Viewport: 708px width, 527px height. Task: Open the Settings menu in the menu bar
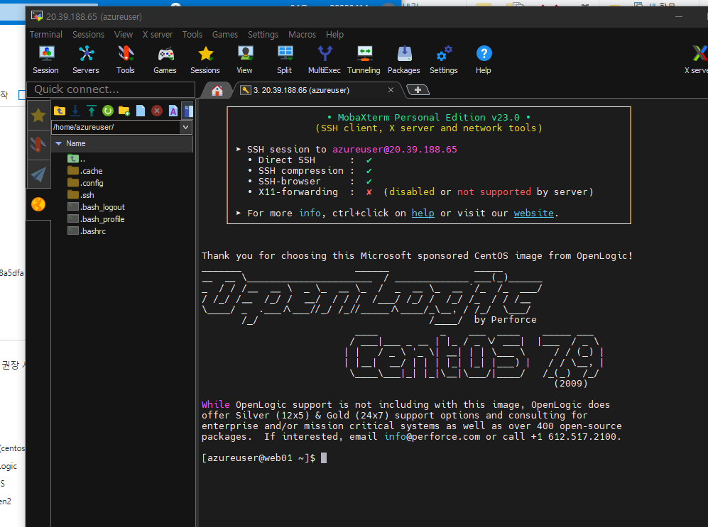point(263,34)
